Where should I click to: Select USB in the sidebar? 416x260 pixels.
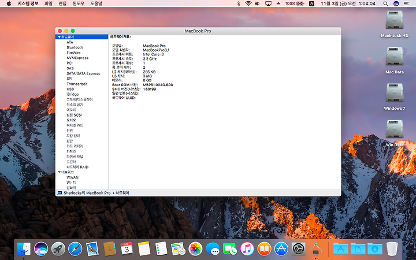coord(70,89)
